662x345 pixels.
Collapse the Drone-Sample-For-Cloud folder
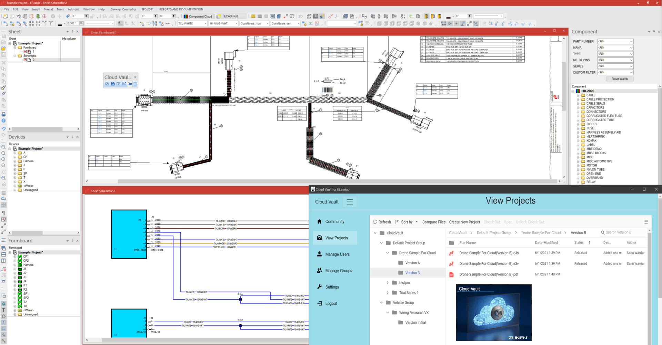[x=388, y=253]
